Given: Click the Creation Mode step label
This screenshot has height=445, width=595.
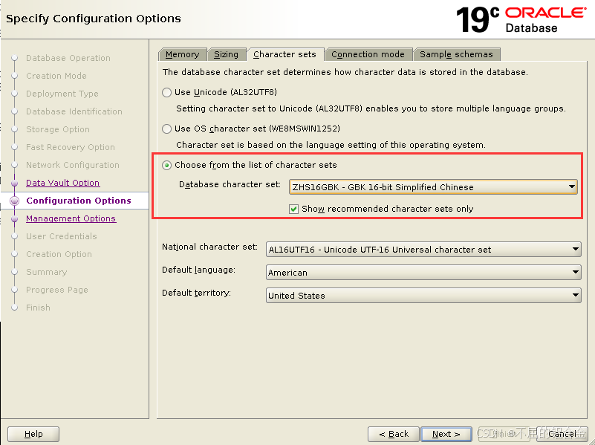Looking at the screenshot, I should pos(56,76).
